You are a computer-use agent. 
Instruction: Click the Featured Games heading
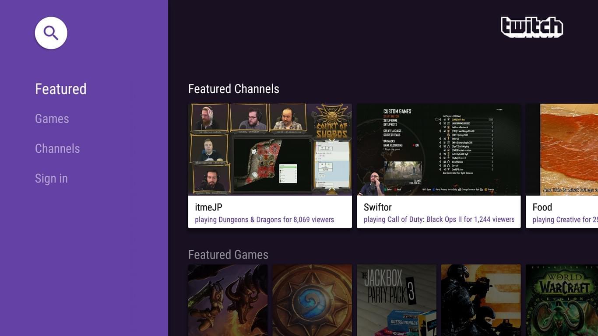point(228,255)
